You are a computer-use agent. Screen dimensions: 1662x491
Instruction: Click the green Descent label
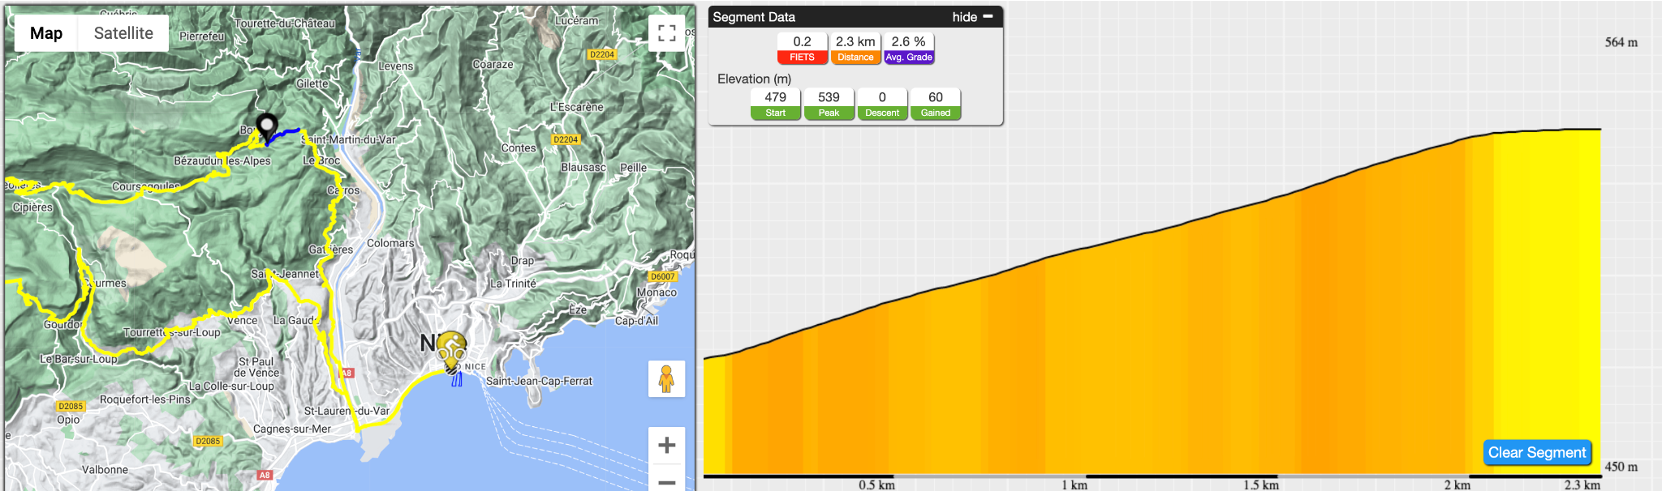coord(882,113)
